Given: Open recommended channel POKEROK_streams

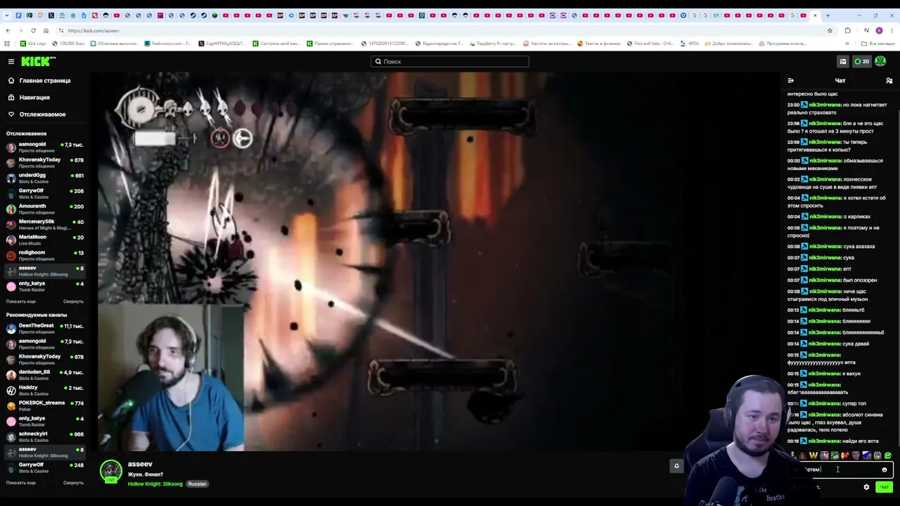Looking at the screenshot, I should 45,406.
